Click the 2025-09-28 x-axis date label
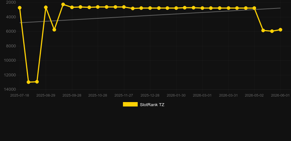Viewport: 291px width, 141px height. (x=72, y=95)
